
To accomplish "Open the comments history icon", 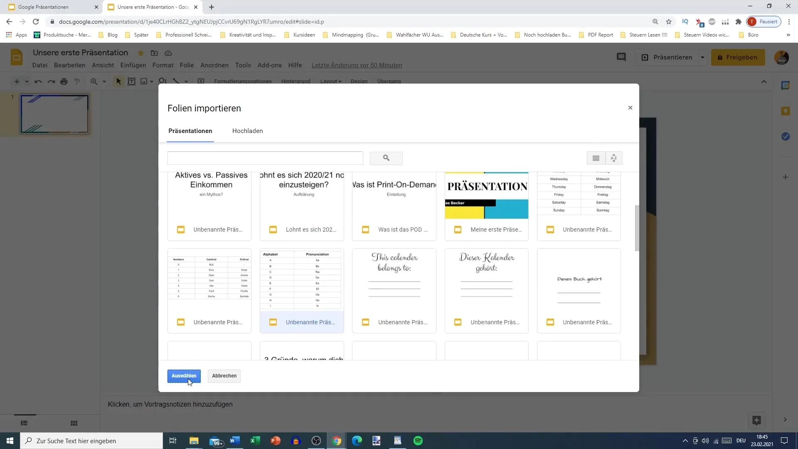I will click(621, 57).
